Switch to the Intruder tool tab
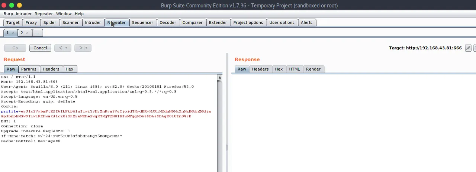This screenshot has width=476, height=172. coord(93,23)
